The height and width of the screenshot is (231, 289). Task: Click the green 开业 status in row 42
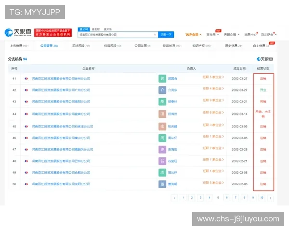click(263, 90)
